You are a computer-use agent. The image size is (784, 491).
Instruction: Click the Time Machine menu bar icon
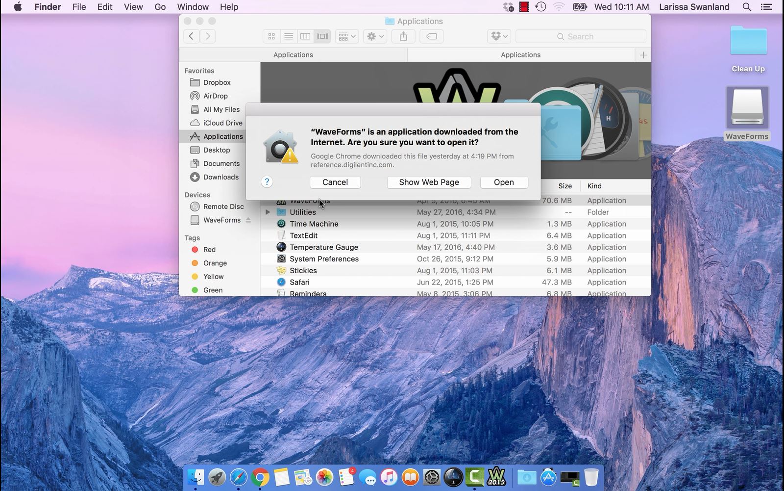tap(541, 7)
